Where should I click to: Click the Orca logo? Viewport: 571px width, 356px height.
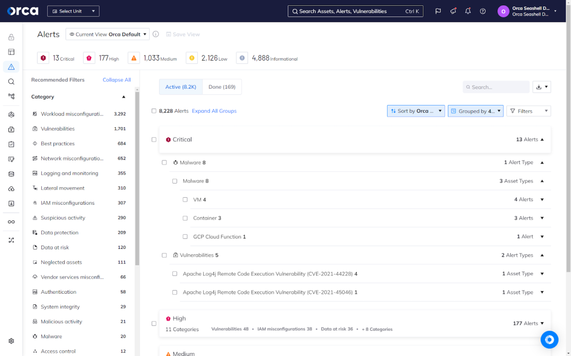coord(23,11)
